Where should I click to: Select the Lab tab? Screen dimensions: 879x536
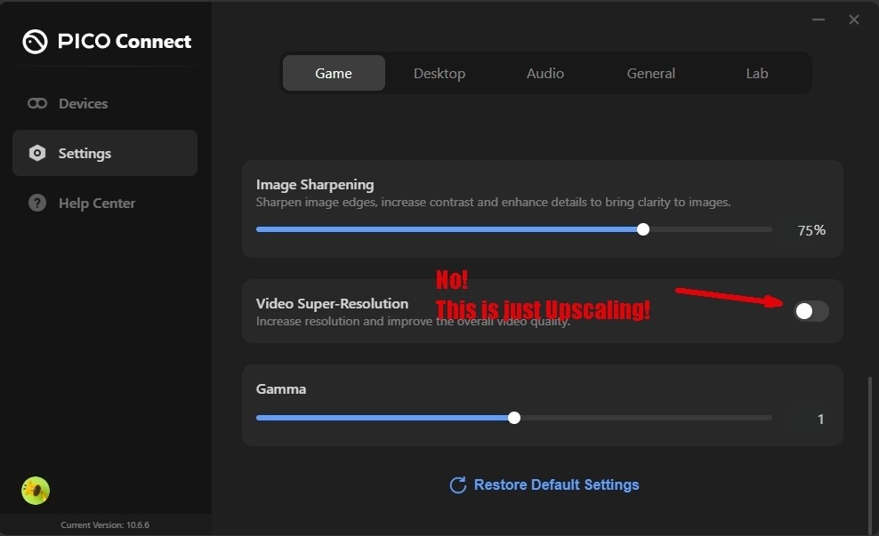coord(757,74)
